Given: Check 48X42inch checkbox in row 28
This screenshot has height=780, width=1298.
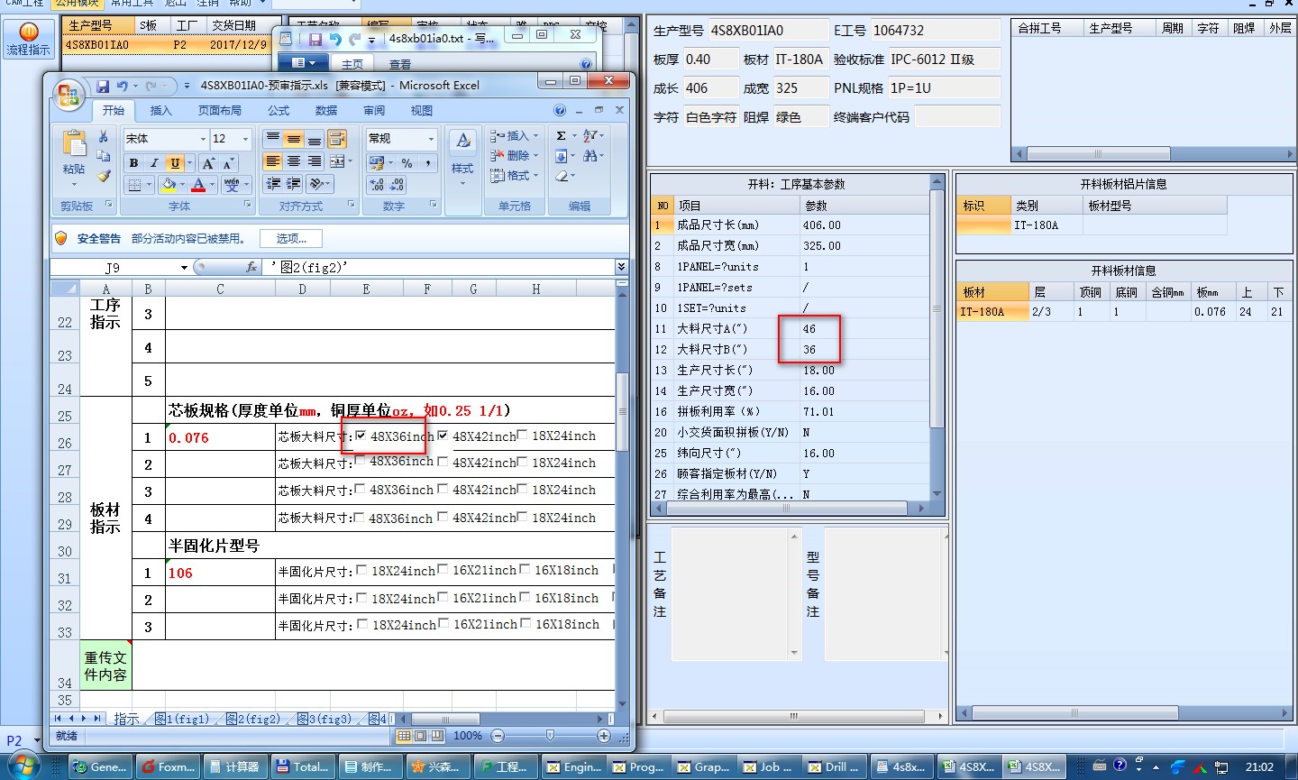Looking at the screenshot, I should [x=443, y=490].
